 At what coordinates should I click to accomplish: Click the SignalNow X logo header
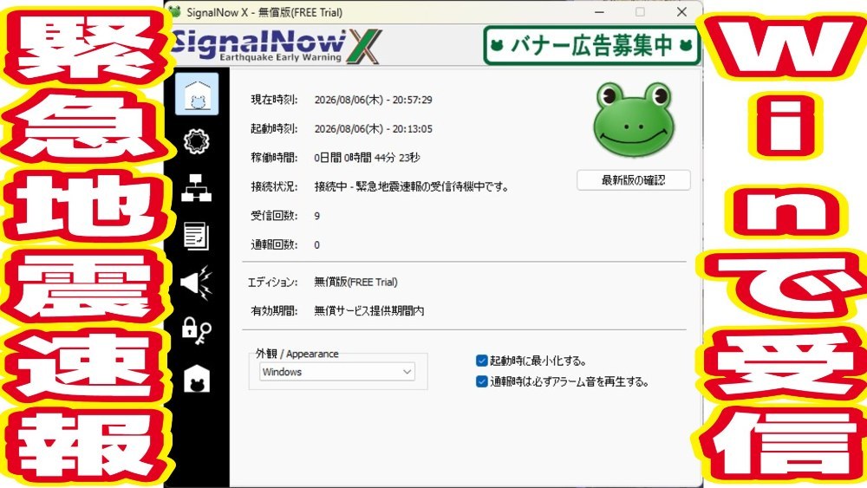tap(277, 46)
